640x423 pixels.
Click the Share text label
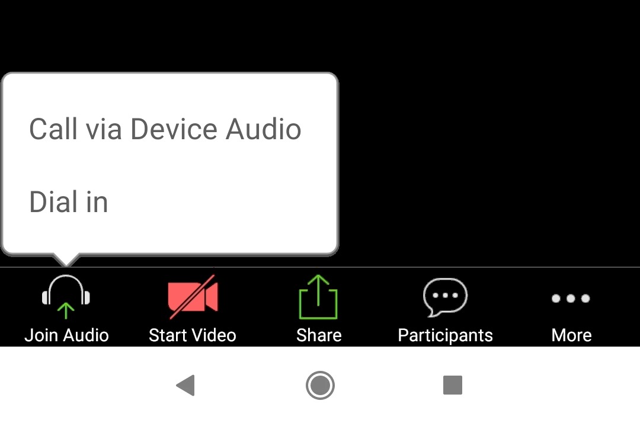click(319, 335)
